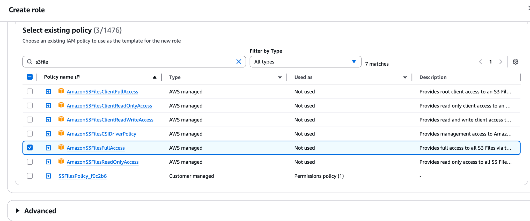Click the AmazonS3FilesCSIDriverPolicy policy cube icon

pyautogui.click(x=61, y=133)
